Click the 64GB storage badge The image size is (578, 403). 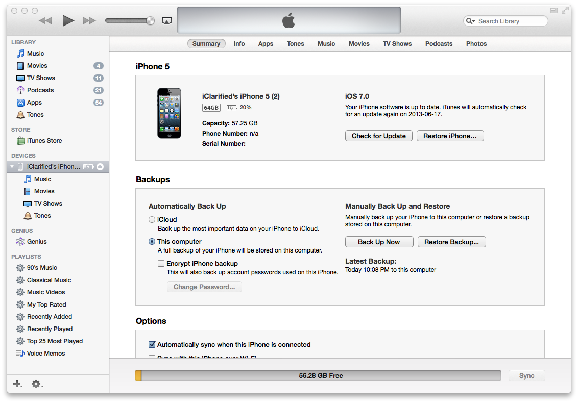point(211,108)
